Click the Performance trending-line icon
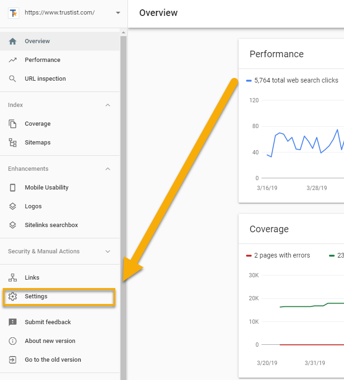Screen dimensions: 344x380 coord(12,60)
